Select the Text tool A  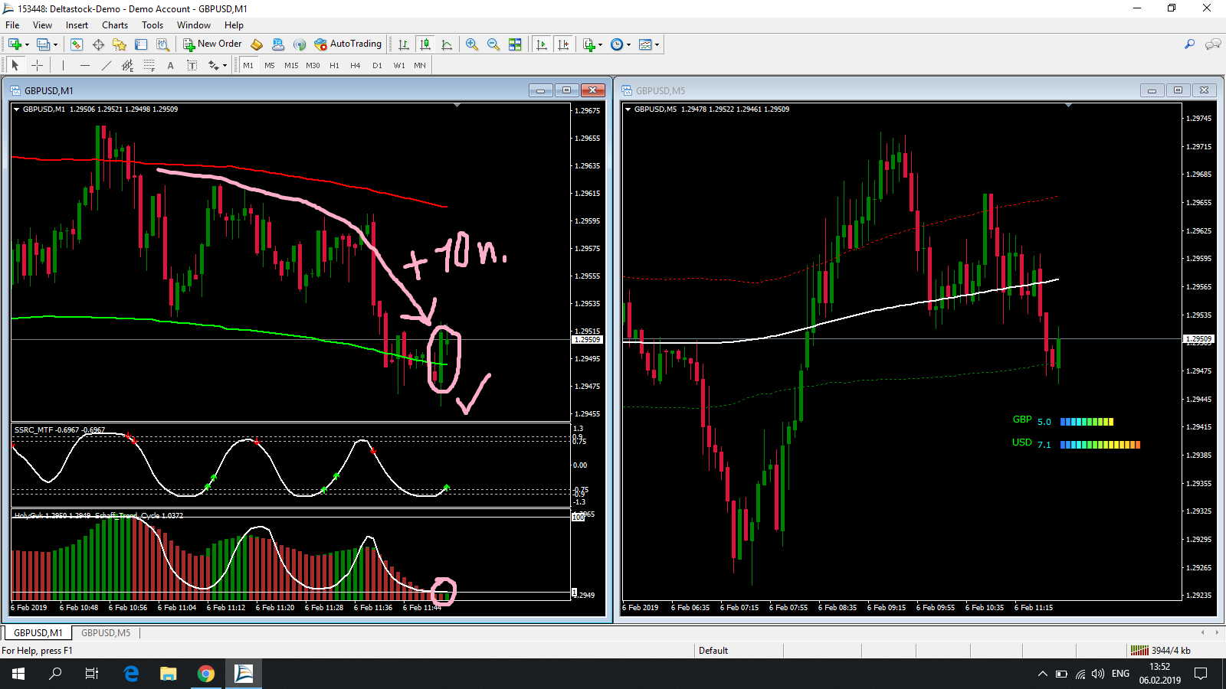pos(170,66)
